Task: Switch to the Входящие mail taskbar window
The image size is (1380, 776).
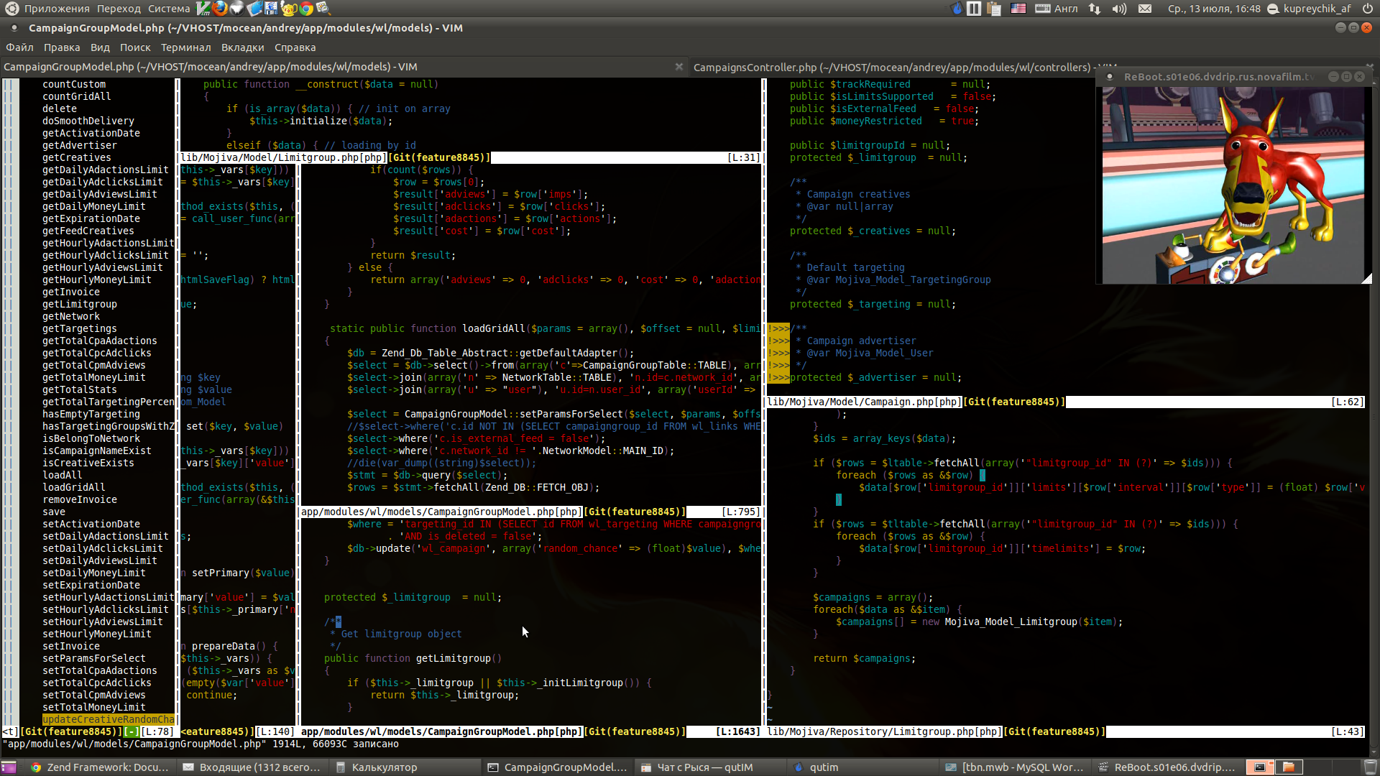Action: (252, 767)
